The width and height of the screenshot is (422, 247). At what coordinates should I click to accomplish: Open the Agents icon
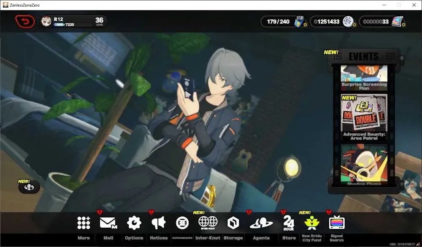261,223
